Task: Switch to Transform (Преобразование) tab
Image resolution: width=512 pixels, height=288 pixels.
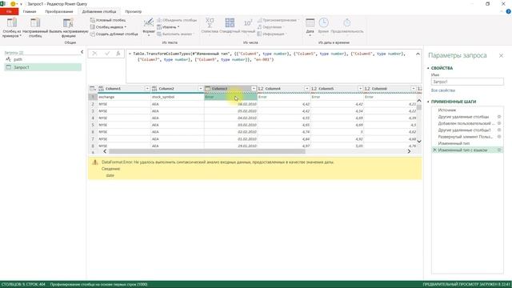Action: 59,12
